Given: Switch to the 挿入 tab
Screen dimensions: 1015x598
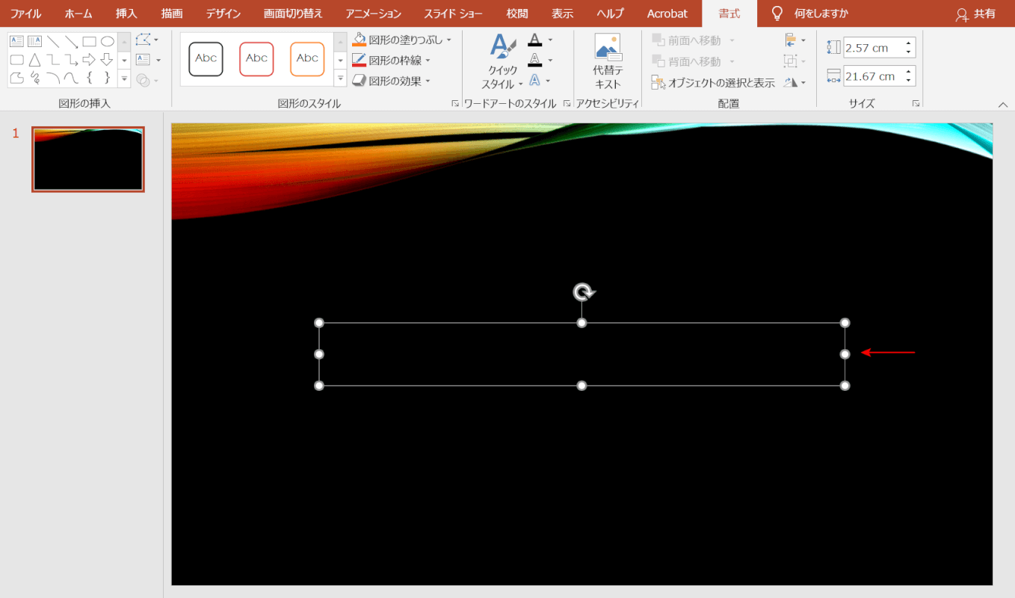Looking at the screenshot, I should [126, 13].
